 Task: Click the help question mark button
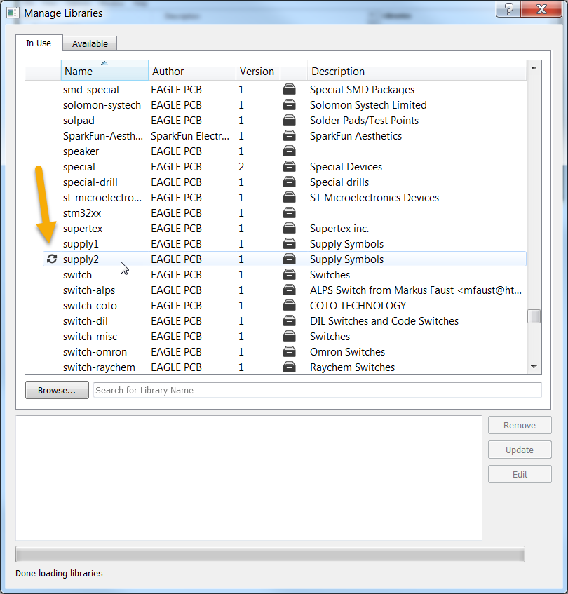pos(508,8)
